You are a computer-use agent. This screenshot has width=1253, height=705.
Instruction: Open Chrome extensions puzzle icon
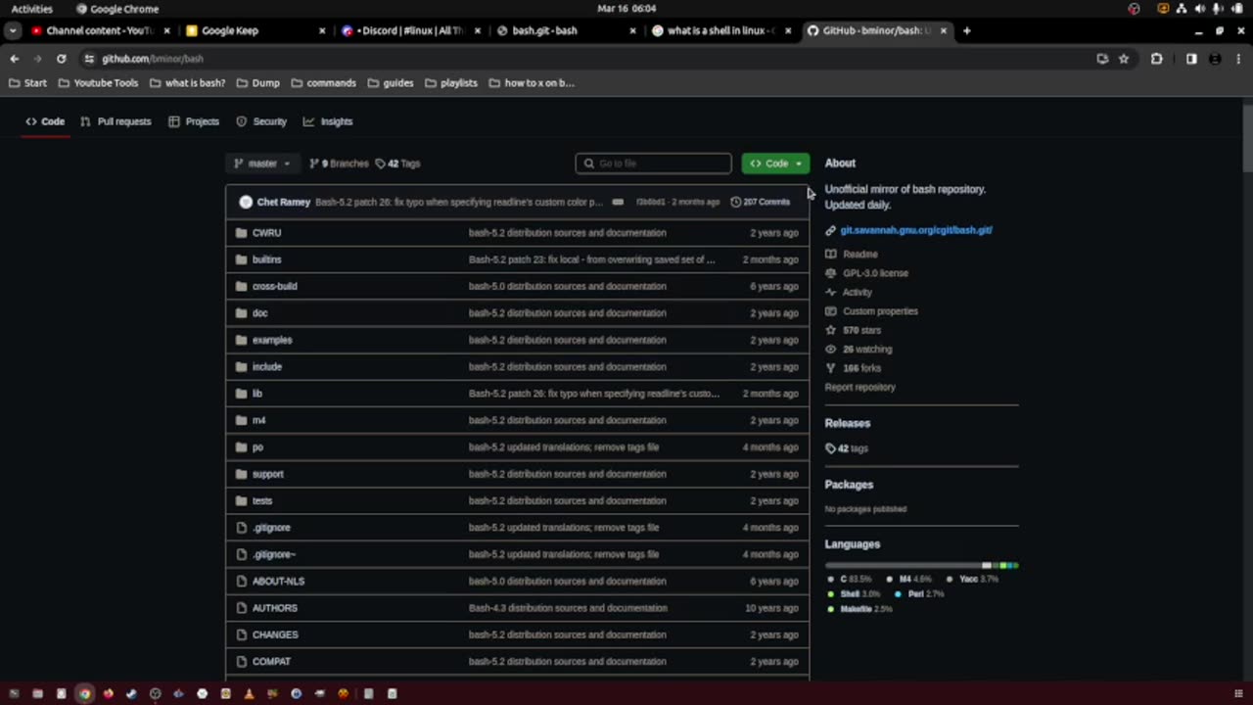(1156, 59)
